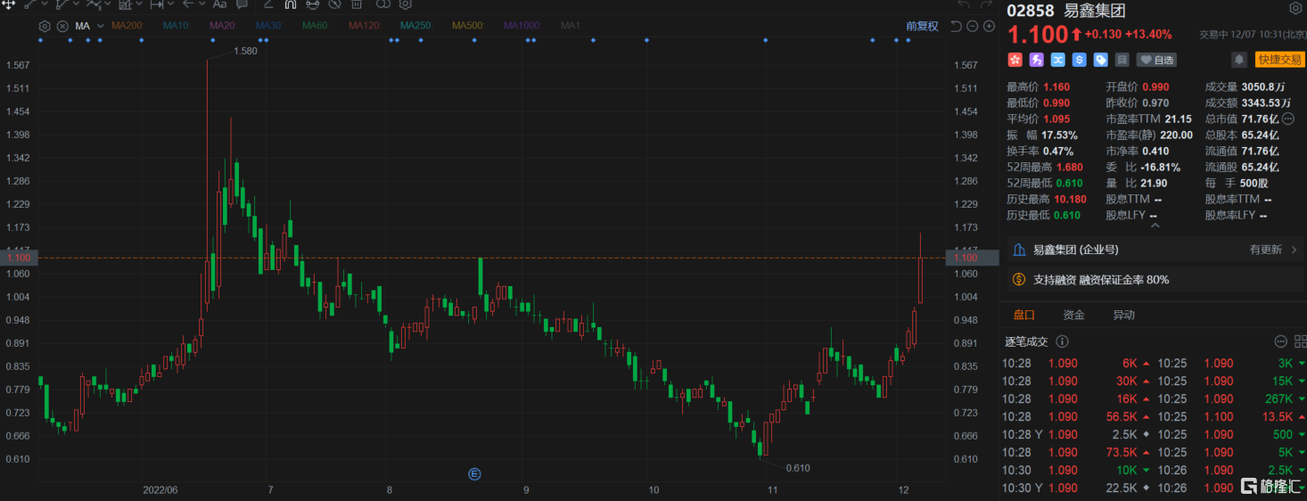Click the MA250 indicator label
1307x501 pixels.
pyautogui.click(x=416, y=26)
